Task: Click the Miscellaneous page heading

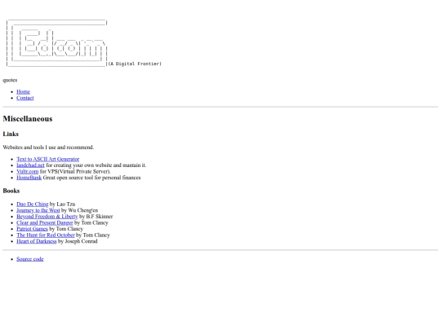Action: pos(28,119)
